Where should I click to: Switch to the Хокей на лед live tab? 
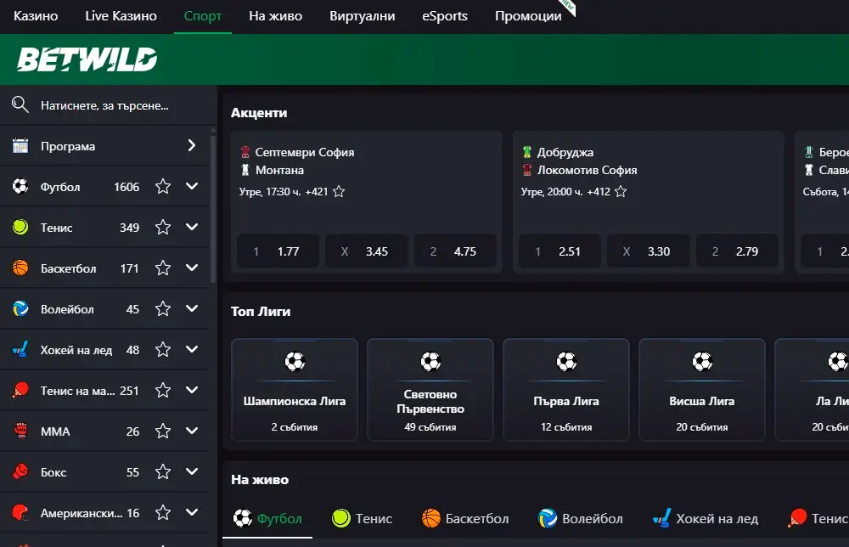705,518
